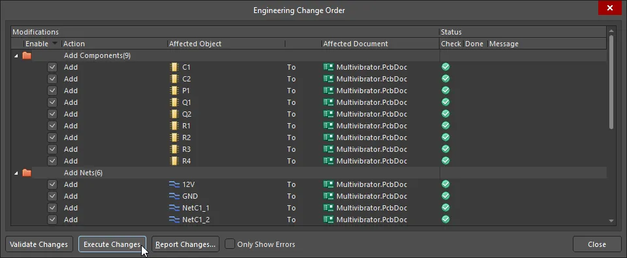The width and height of the screenshot is (627, 258).
Task: Toggle the Enable checkbox for P1
Action: pyautogui.click(x=52, y=91)
